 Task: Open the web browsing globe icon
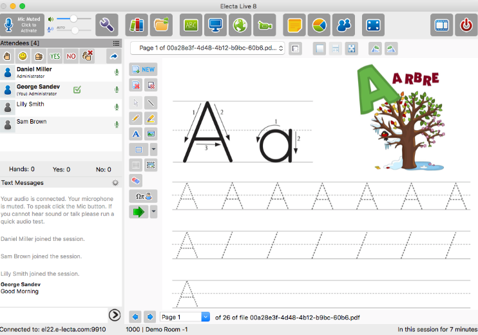coord(240,25)
